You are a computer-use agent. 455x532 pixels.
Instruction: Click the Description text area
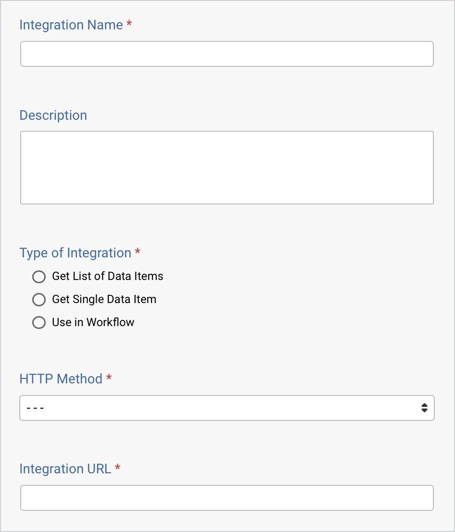pos(227,167)
